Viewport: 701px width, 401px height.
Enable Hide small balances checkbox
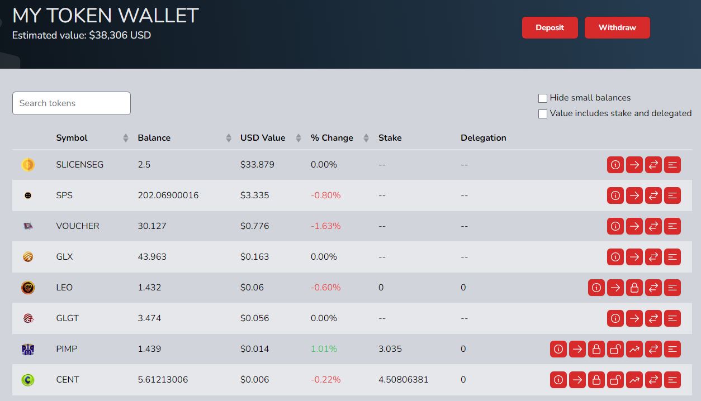pos(542,98)
